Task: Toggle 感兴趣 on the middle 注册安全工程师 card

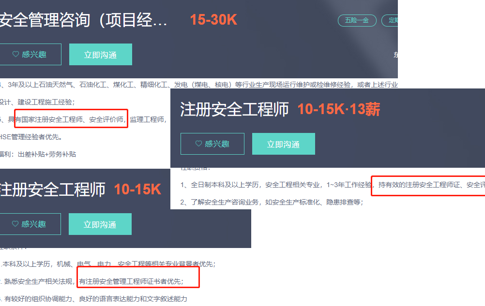Action: click(212, 144)
